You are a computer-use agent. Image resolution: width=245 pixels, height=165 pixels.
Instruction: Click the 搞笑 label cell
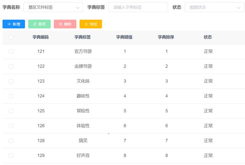(83, 141)
